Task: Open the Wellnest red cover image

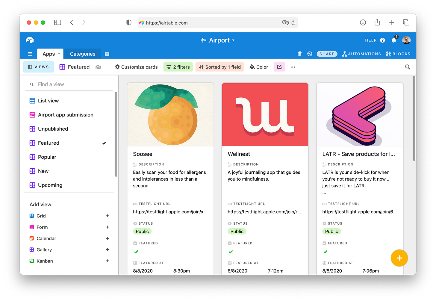Action: [265, 115]
